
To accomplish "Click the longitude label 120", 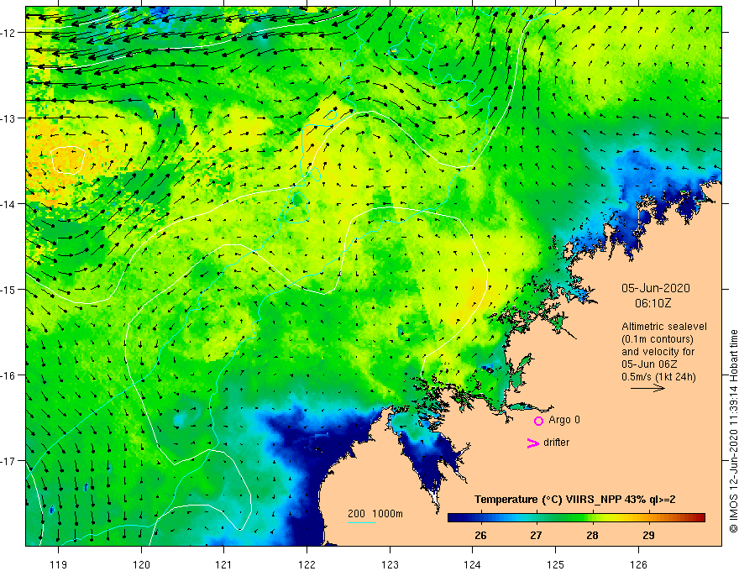I will [141, 564].
